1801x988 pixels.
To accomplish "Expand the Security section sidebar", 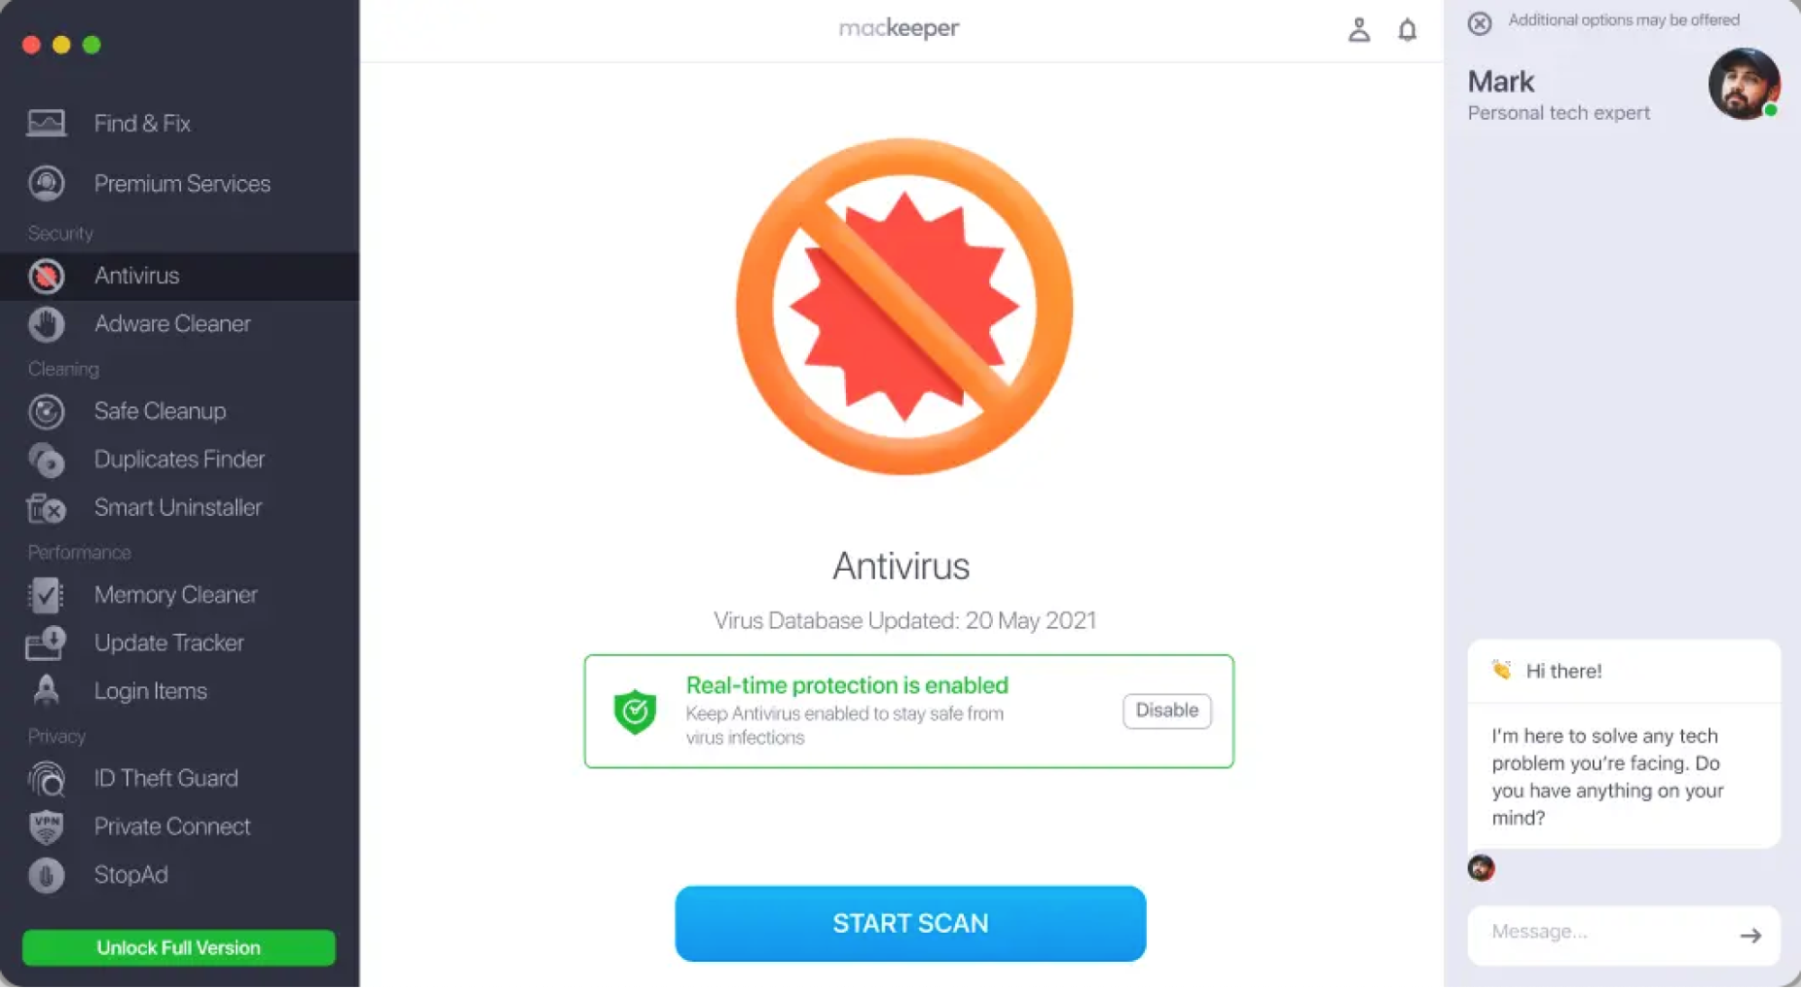I will (61, 232).
